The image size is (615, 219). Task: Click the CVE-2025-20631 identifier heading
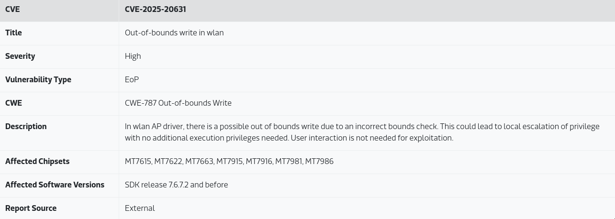click(156, 9)
